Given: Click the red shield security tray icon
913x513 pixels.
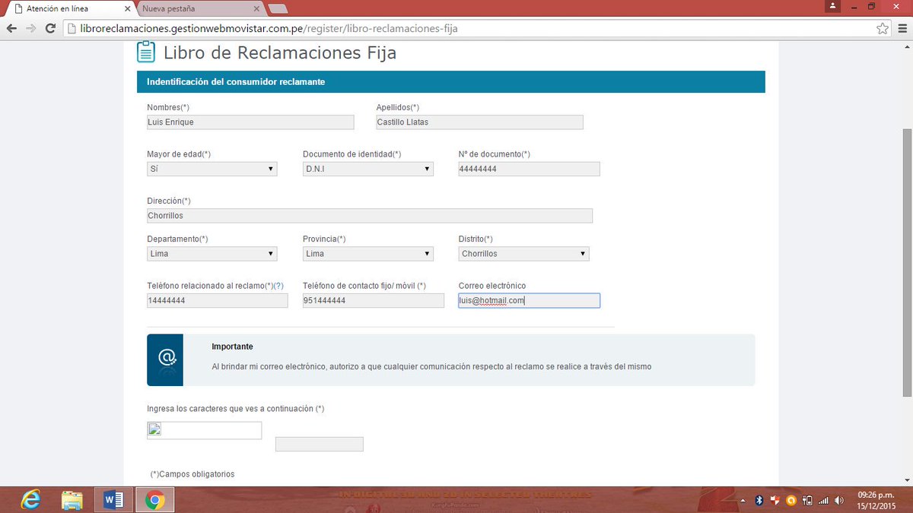Looking at the screenshot, I should point(775,500).
